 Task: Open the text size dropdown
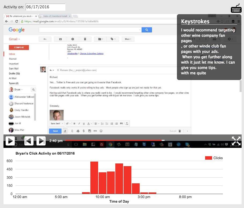click(68, 123)
